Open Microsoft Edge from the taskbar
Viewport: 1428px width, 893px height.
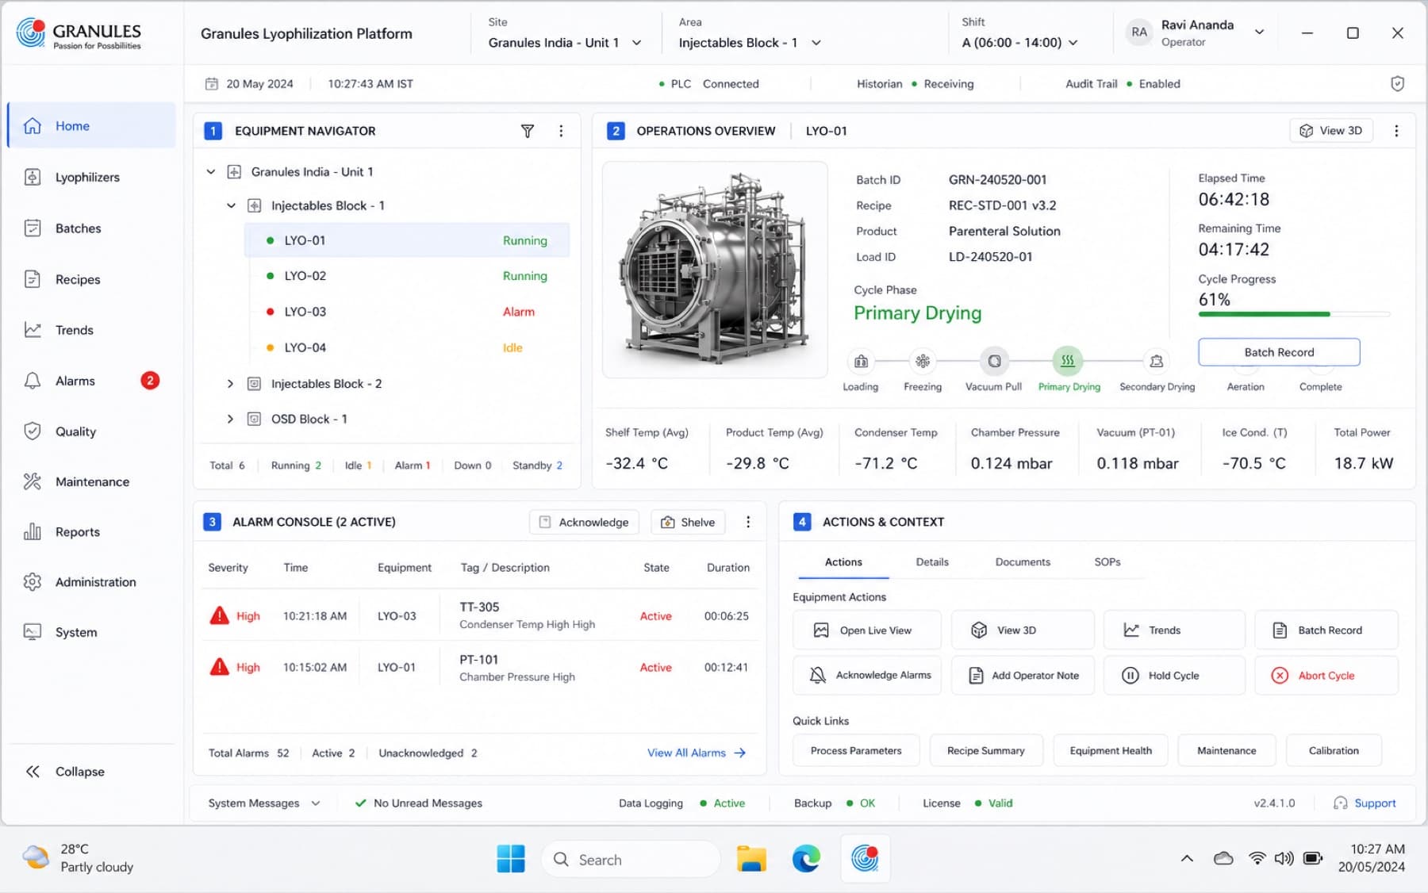coord(806,859)
